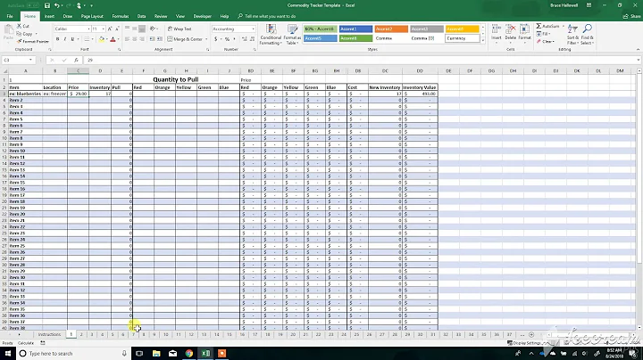The width and height of the screenshot is (643, 360).
Task: Open the Clipboard dialog launcher
Action: pyautogui.click(x=50, y=50)
